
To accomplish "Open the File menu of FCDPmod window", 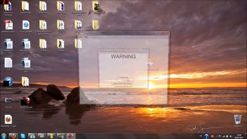I will click(81, 37).
